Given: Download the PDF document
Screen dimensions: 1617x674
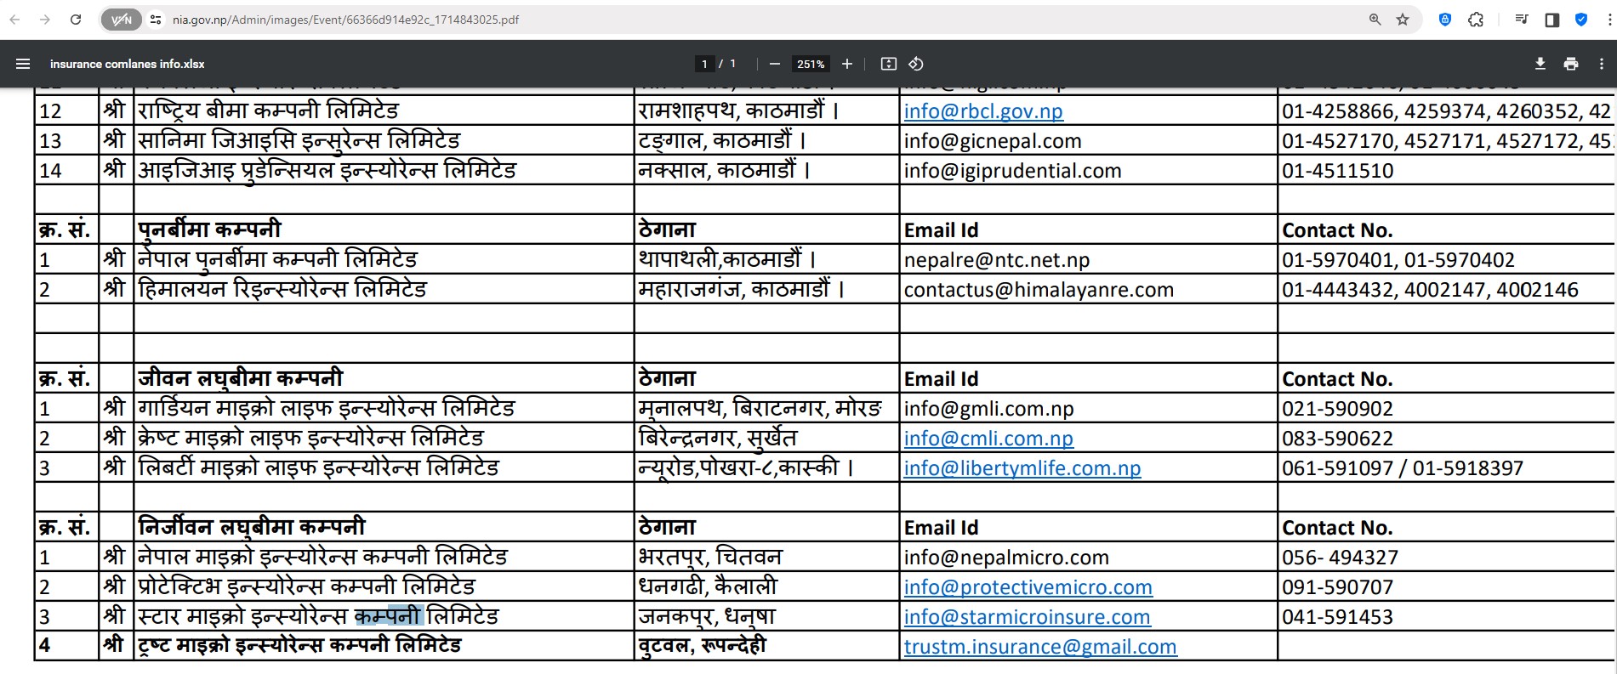Looking at the screenshot, I should (x=1540, y=64).
